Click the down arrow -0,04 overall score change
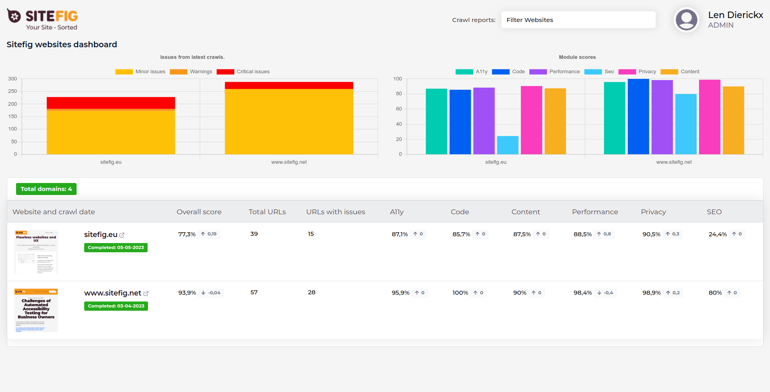 [x=211, y=293]
